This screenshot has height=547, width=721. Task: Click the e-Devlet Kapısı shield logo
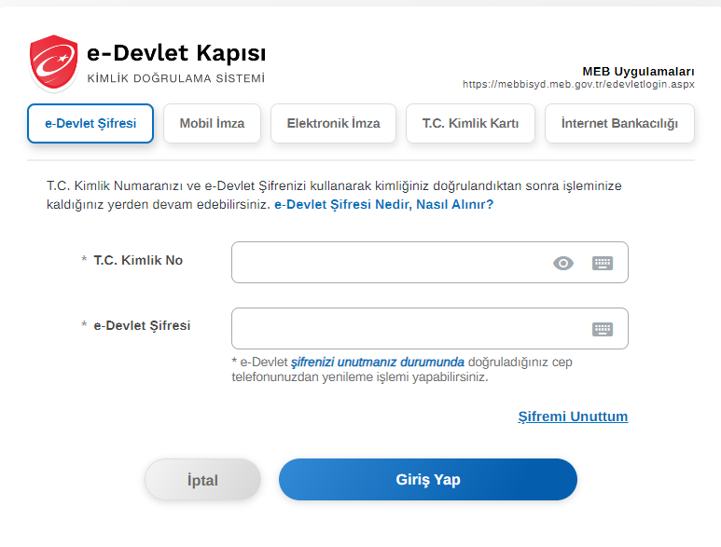53,62
